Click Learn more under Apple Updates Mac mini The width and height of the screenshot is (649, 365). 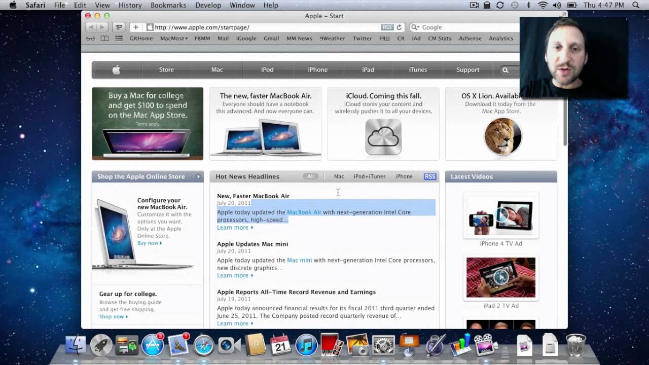pyautogui.click(x=235, y=276)
